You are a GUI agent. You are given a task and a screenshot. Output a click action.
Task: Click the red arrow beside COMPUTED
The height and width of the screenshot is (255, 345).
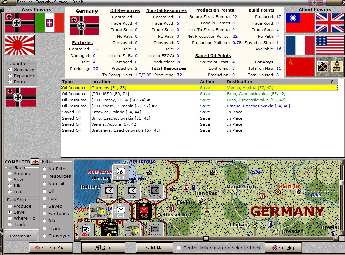coord(35,162)
